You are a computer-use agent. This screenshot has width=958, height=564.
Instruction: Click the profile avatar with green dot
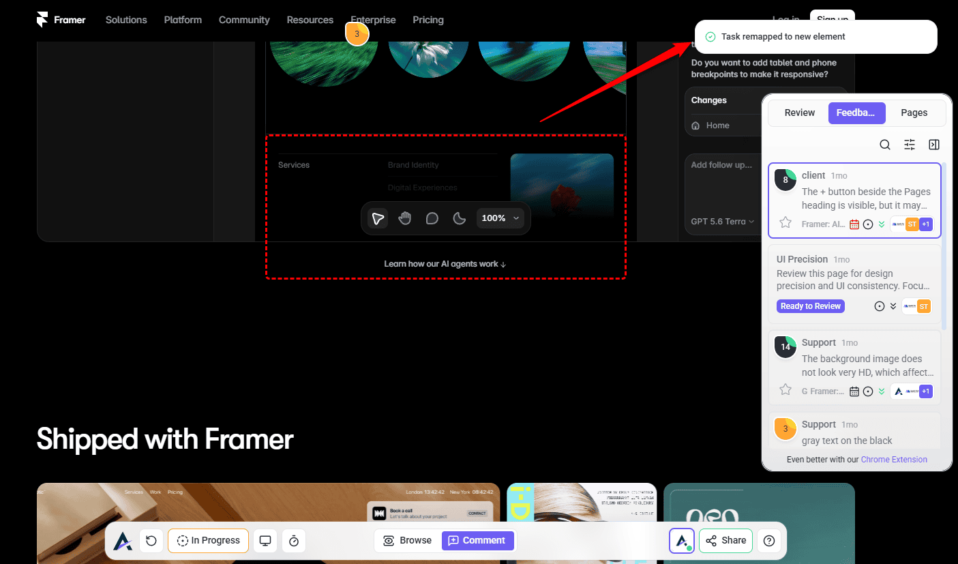pos(682,541)
